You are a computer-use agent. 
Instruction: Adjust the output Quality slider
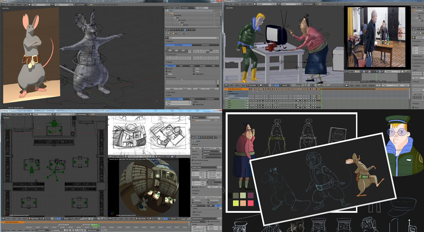[206, 208]
